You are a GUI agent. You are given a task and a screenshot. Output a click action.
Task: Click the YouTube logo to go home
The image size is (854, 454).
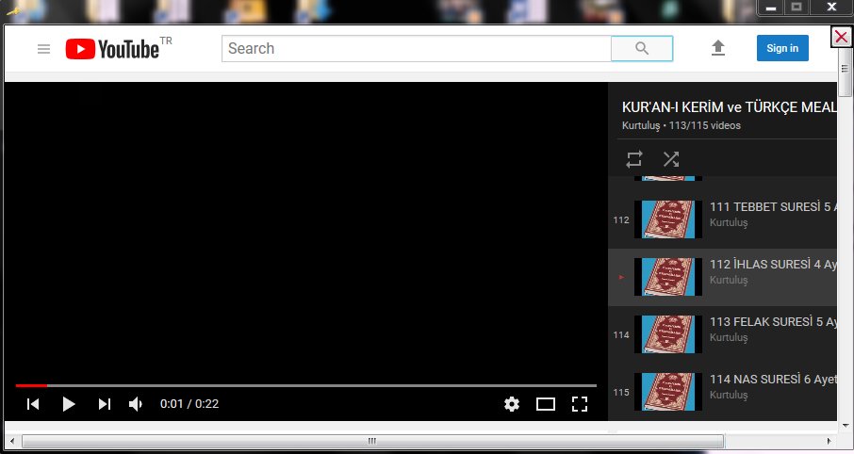[112, 49]
